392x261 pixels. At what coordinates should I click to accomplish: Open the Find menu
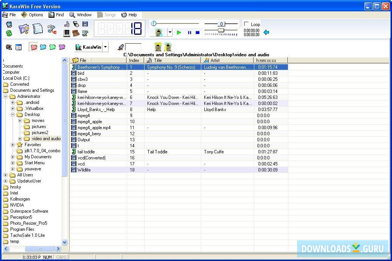coord(56,15)
